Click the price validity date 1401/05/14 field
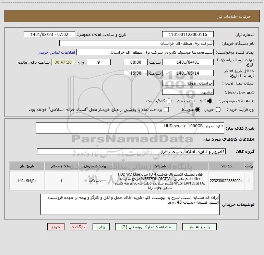 pyautogui.click(x=188, y=73)
